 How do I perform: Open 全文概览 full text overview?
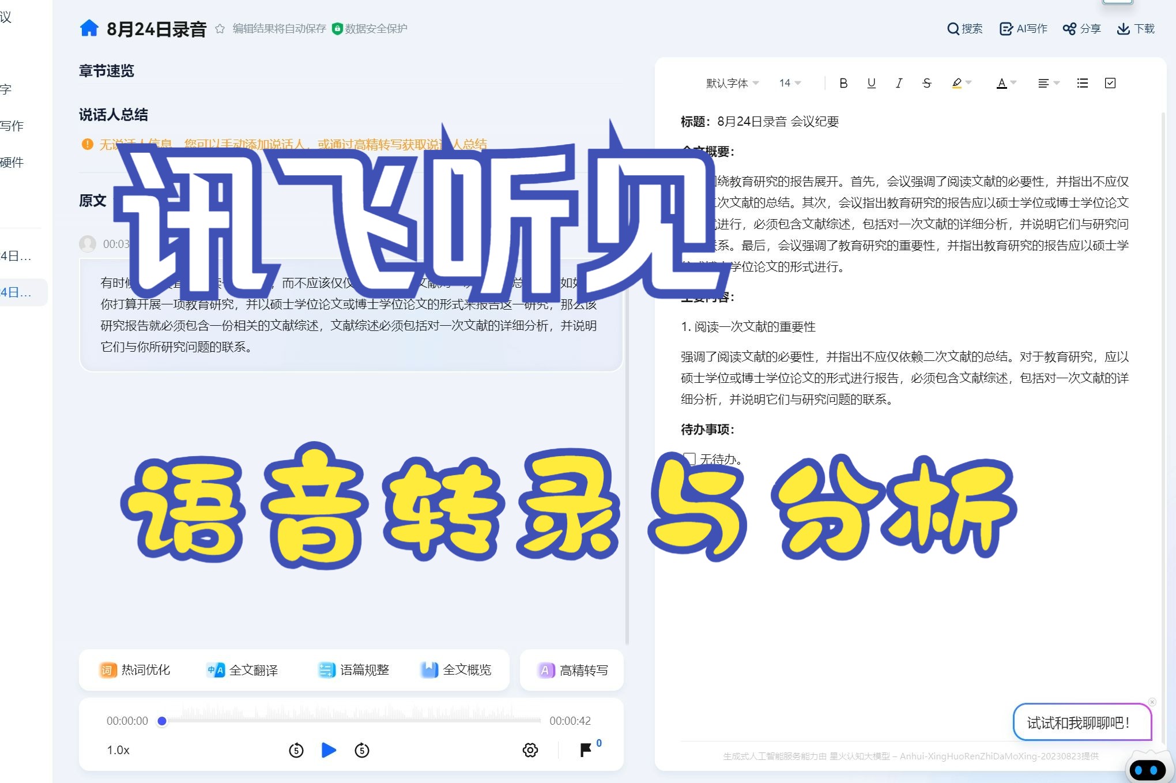point(456,670)
